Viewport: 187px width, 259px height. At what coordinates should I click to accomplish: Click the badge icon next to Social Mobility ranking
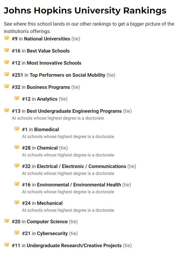(7, 74)
